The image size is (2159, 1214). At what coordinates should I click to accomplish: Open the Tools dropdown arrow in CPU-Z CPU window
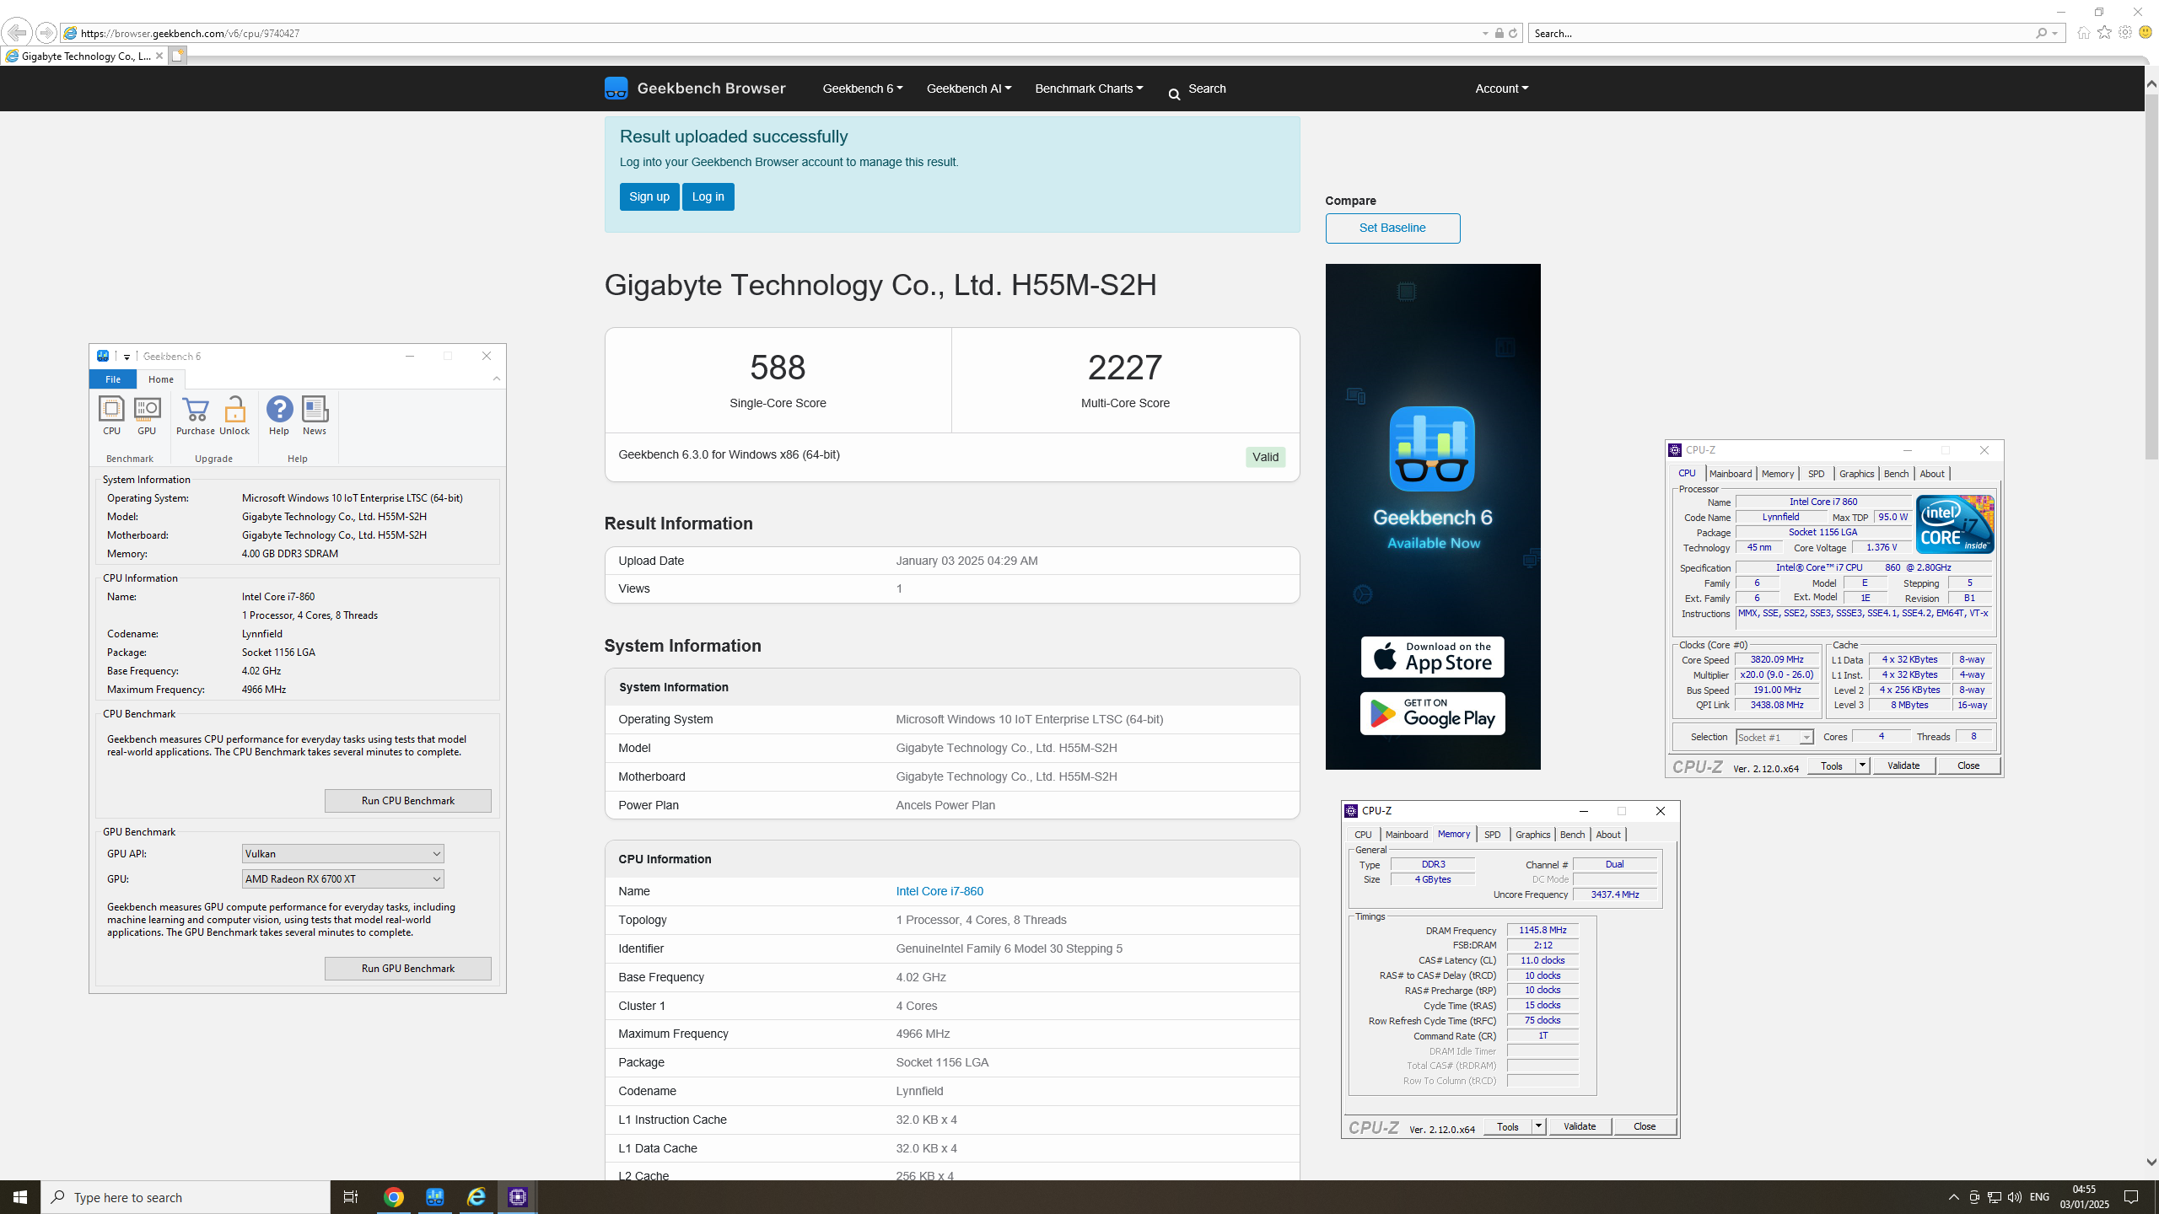[x=1862, y=765]
